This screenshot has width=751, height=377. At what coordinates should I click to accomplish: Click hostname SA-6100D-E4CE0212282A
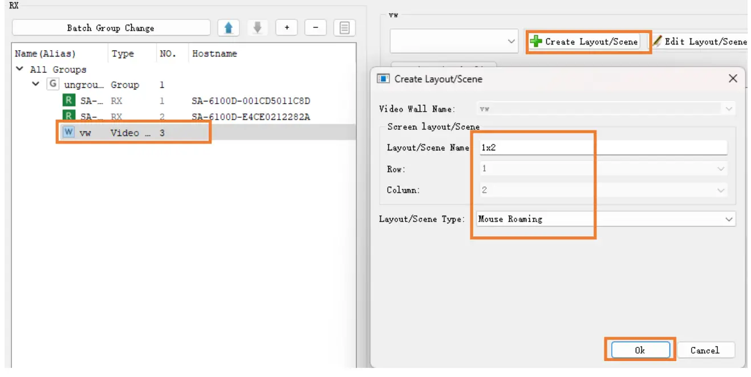point(251,117)
